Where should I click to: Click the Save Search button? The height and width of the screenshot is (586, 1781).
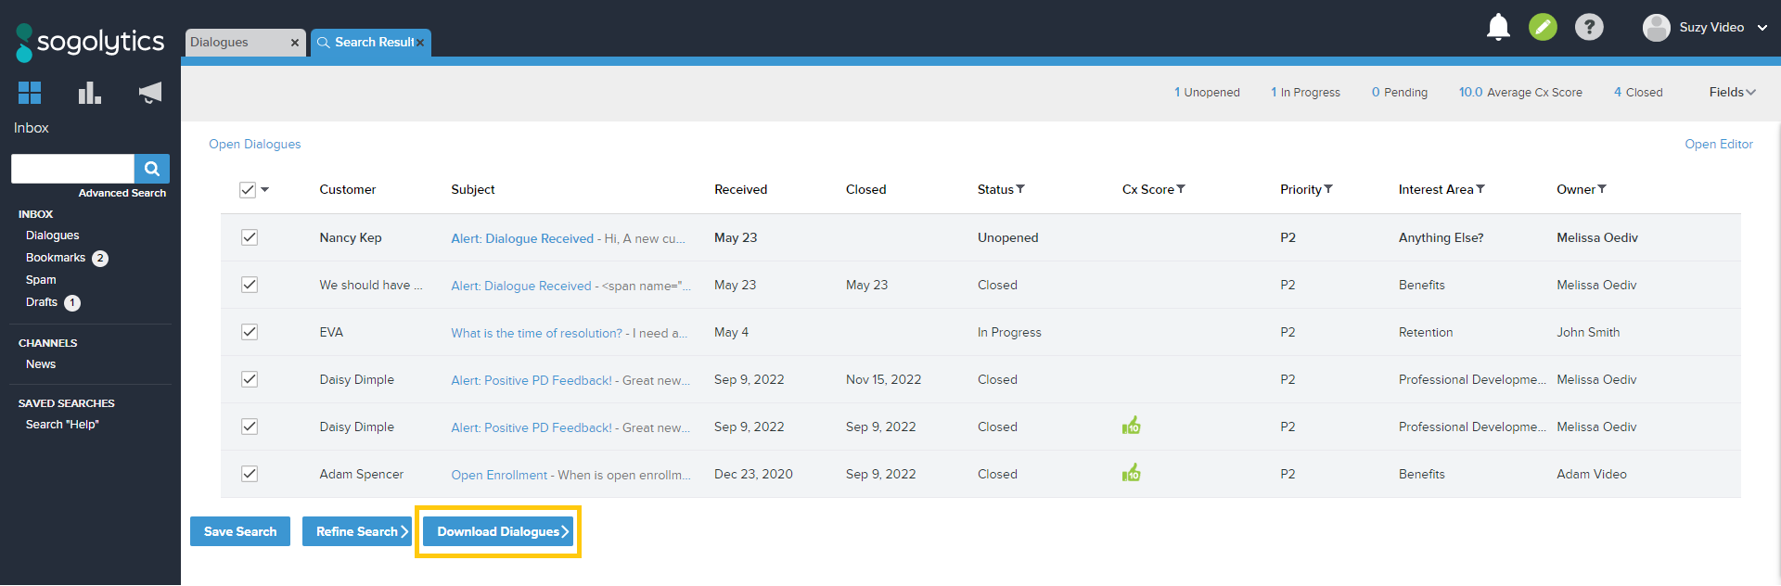240,531
